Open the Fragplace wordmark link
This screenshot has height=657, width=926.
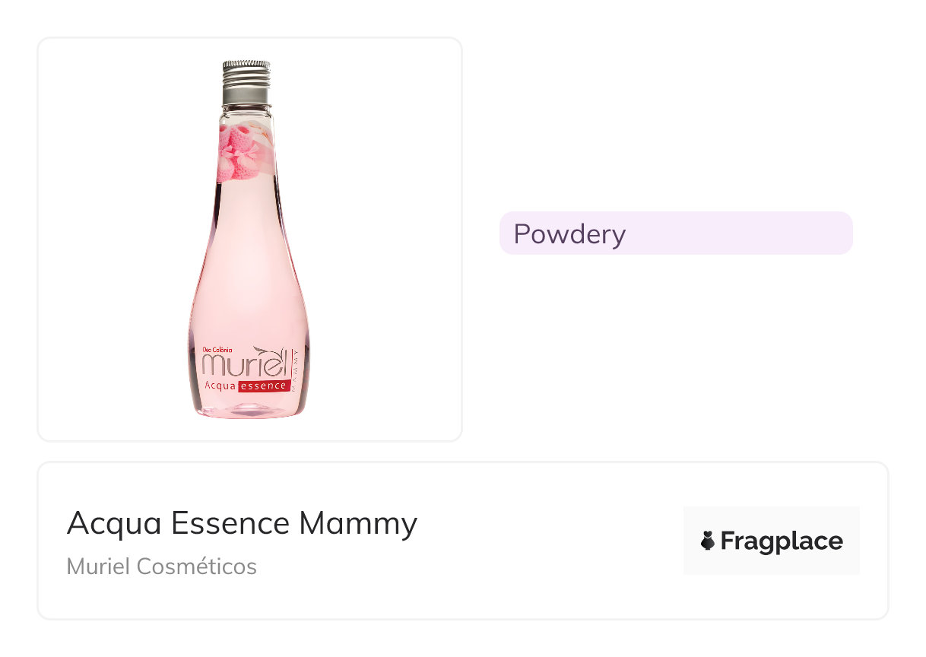(x=781, y=541)
